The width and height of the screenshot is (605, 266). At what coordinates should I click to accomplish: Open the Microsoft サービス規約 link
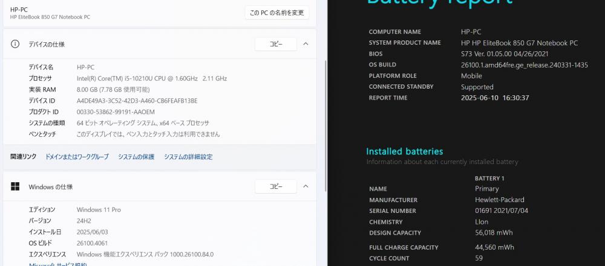(x=58, y=264)
